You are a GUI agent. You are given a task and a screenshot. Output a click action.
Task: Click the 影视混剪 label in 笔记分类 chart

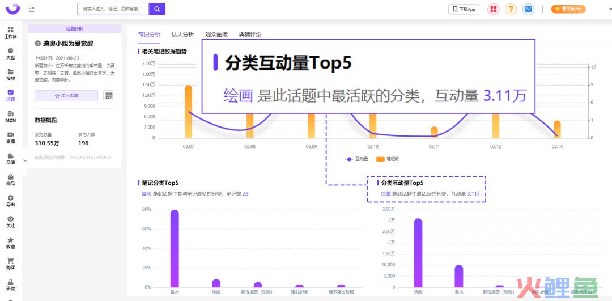pyautogui.click(x=257, y=291)
